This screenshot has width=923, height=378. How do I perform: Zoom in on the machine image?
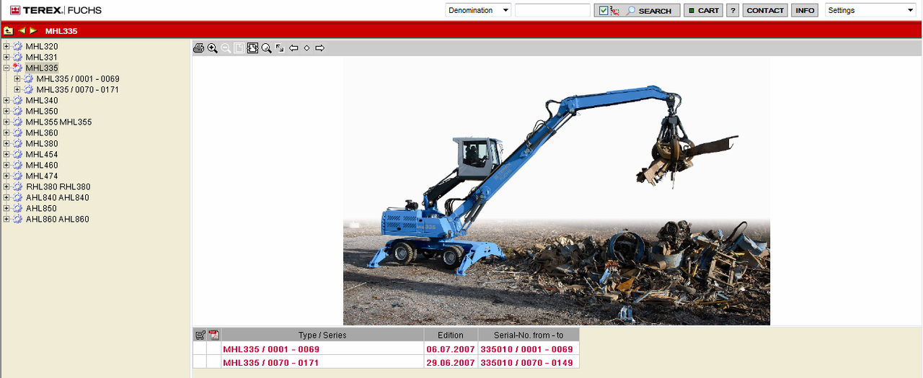[212, 48]
